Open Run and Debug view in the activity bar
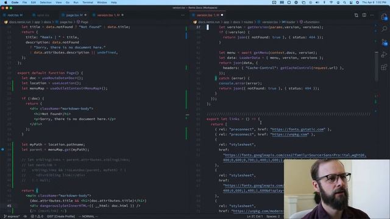Image resolution: width=390 pixels, height=219 pixels. pyautogui.click(x=384, y=55)
